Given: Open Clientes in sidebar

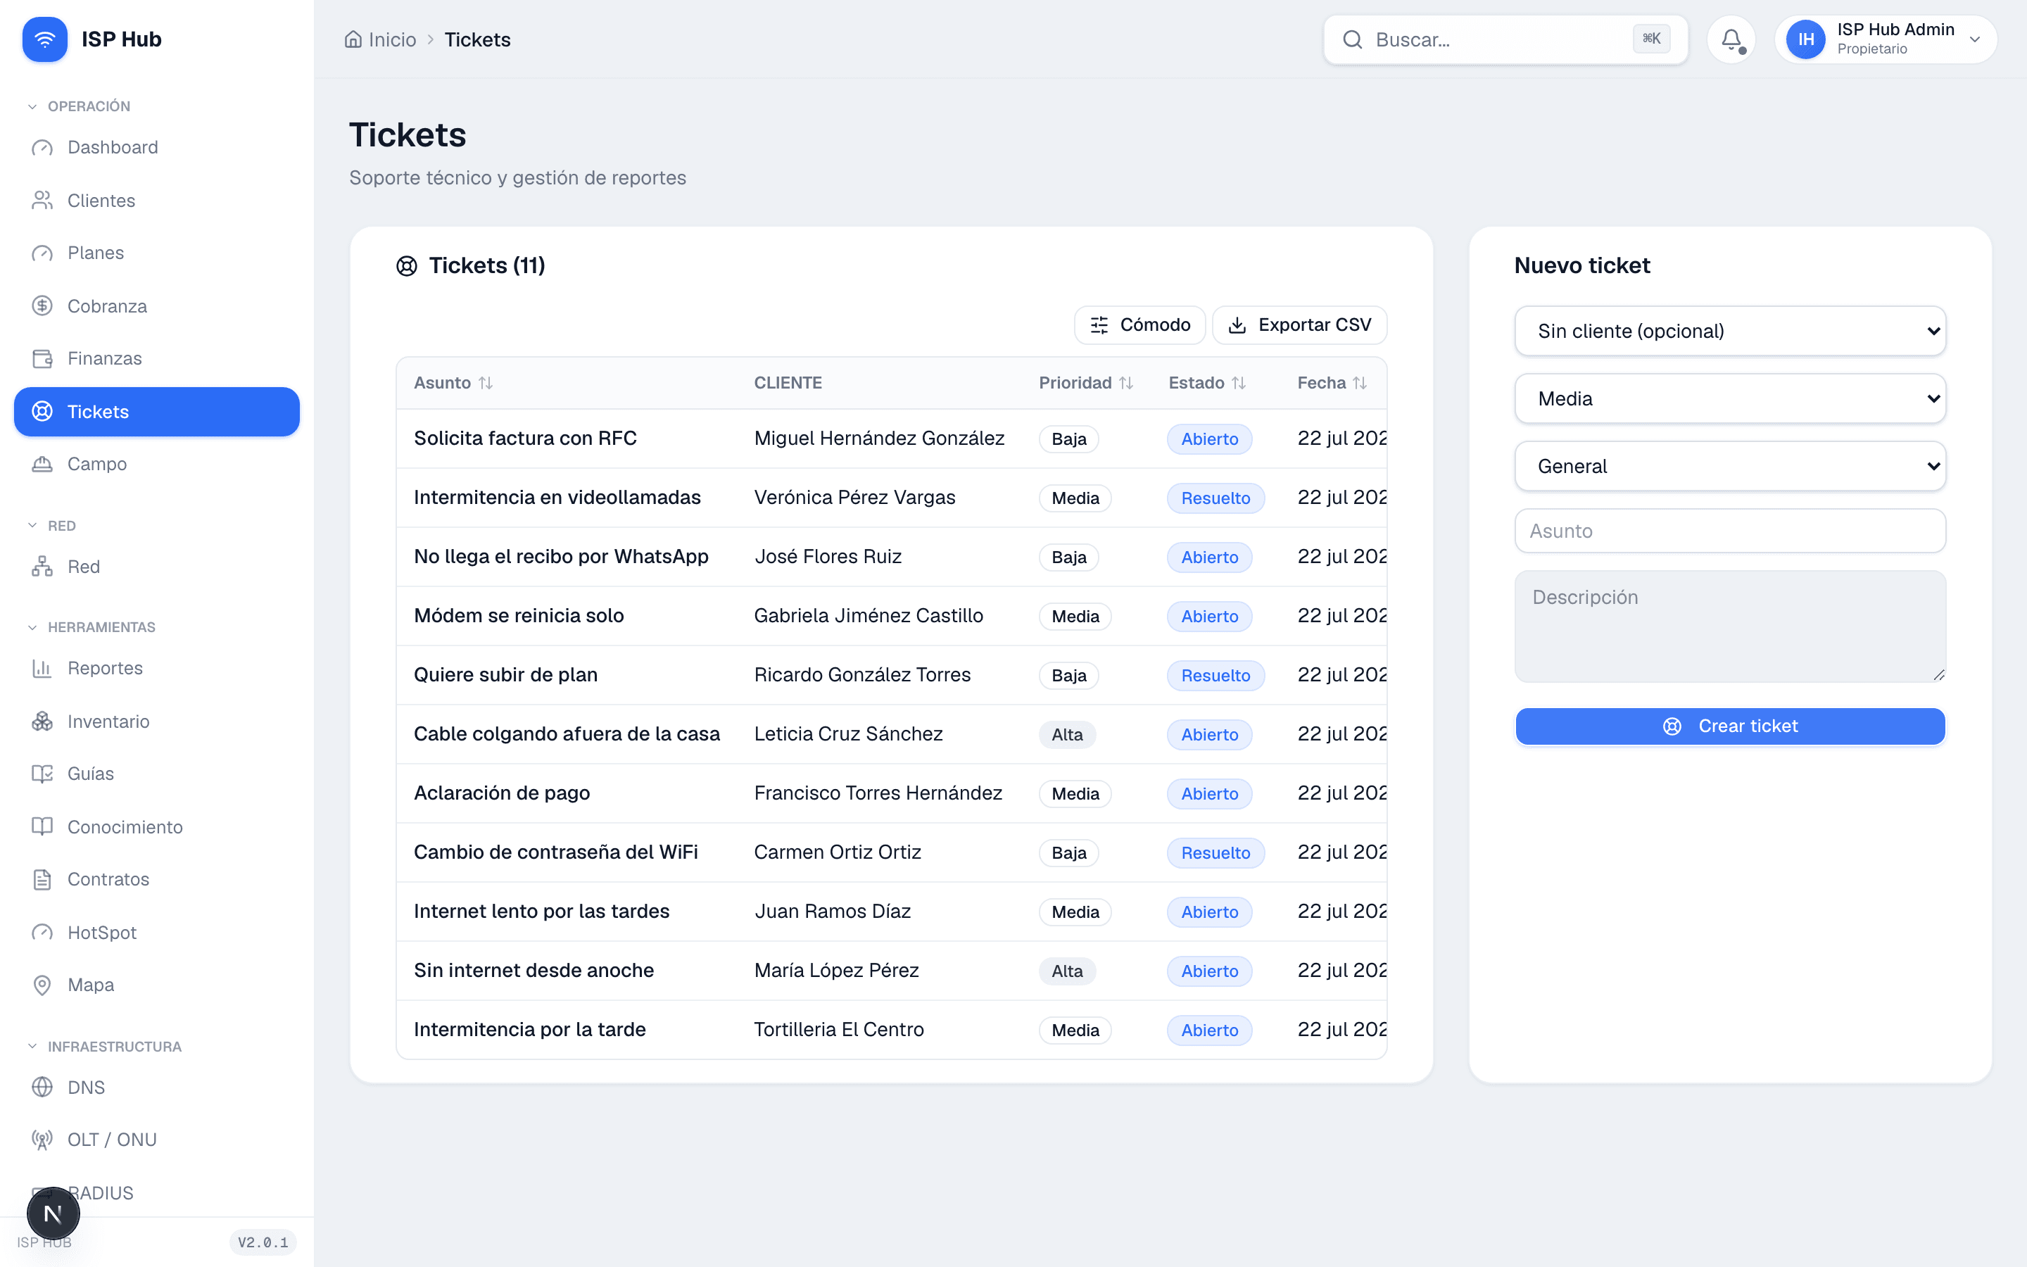Looking at the screenshot, I should pos(157,201).
